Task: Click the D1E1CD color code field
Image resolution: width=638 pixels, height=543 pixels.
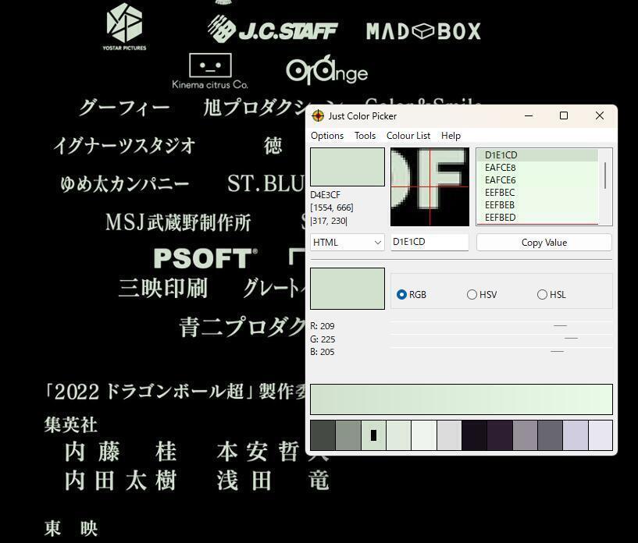Action: tap(429, 242)
